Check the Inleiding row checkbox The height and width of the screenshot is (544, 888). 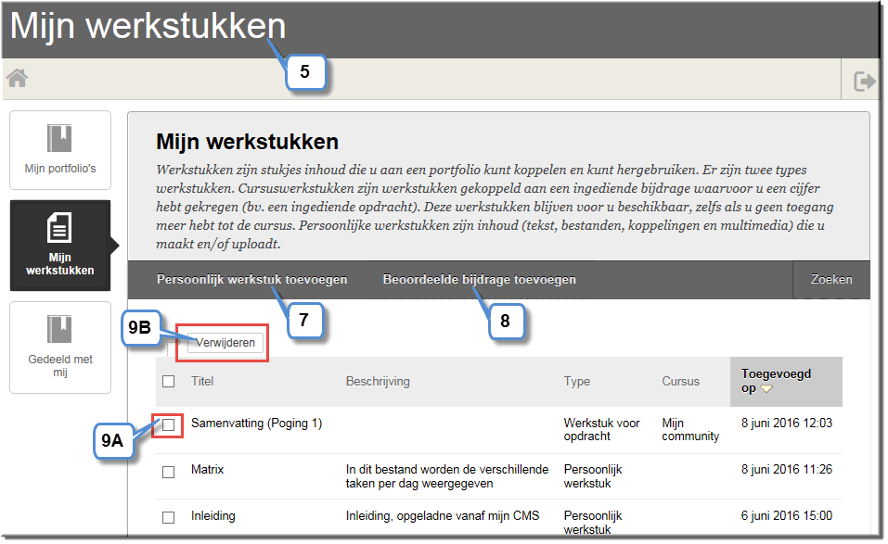(168, 517)
